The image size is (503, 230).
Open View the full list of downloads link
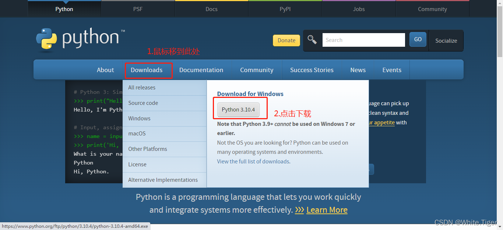253,162
